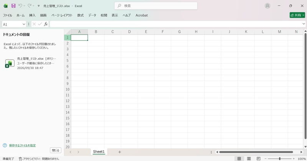Open accessibility checker status アクセシビリティ: 問題ありません
This screenshot has height=161, width=307.
[x=39, y=159]
